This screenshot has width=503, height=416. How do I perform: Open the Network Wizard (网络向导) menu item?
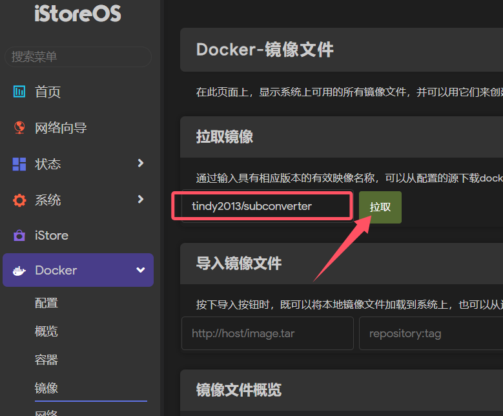(61, 128)
